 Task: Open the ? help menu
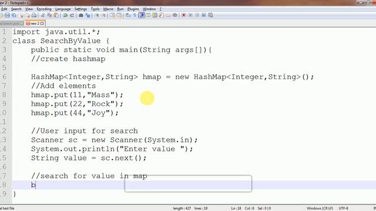click(160, 9)
